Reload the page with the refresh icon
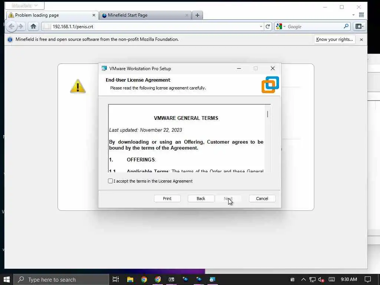Viewport: 380px width, 285px height. [x=268, y=27]
